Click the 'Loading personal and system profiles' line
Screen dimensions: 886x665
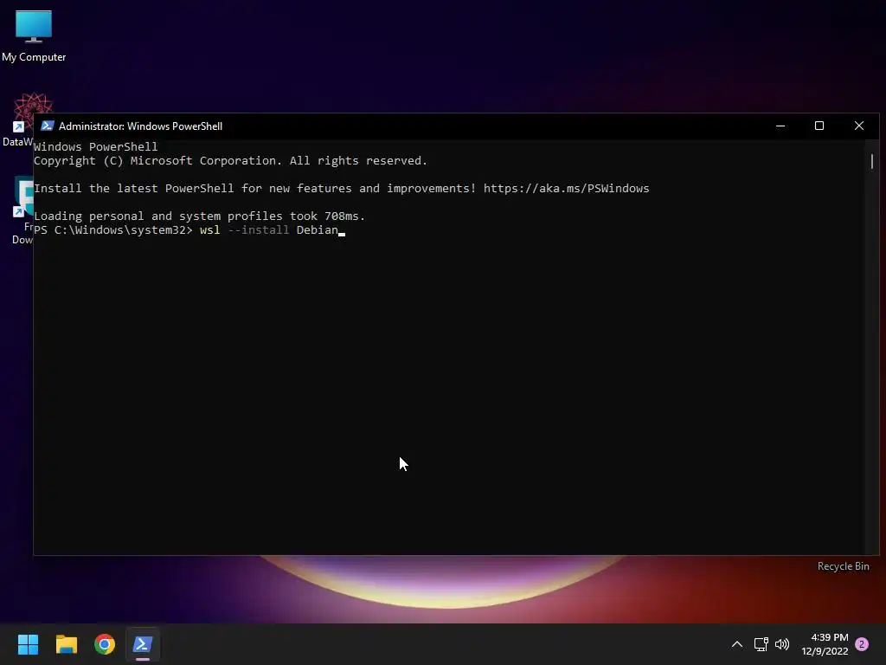[x=200, y=216]
